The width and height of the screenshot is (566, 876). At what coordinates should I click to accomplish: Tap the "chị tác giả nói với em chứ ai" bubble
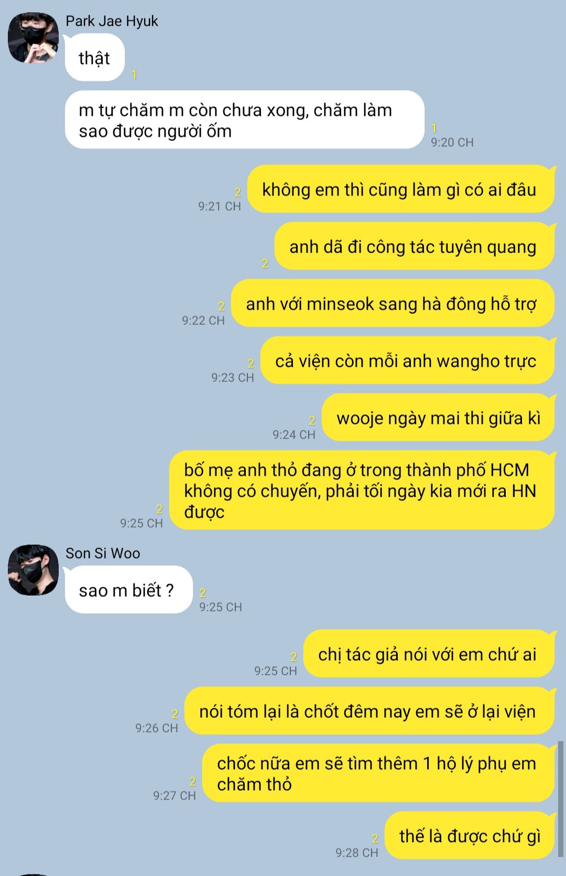[429, 654]
